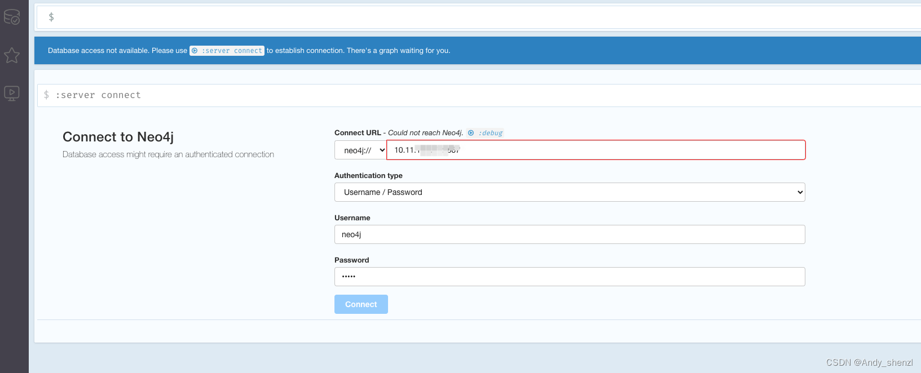The width and height of the screenshot is (921, 373).
Task: Focus the Connect URL host field
Action: click(x=596, y=150)
